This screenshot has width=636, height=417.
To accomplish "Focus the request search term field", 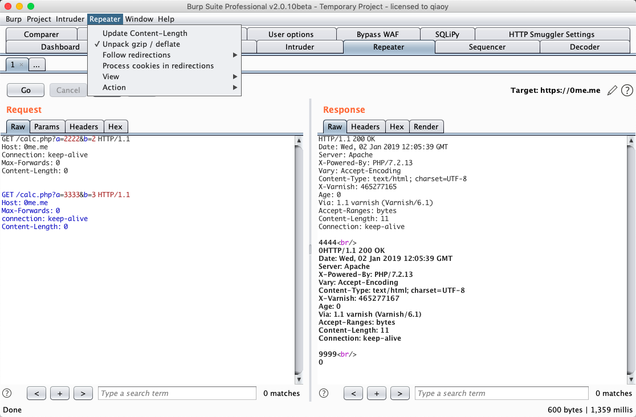I will pyautogui.click(x=177, y=393).
